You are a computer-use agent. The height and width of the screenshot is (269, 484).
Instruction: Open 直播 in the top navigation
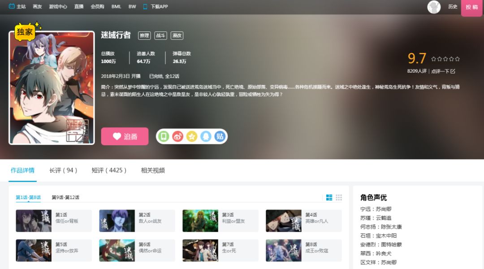[79, 6]
